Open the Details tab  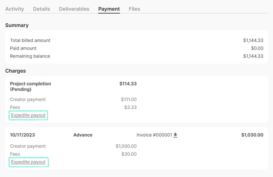pyautogui.click(x=42, y=9)
